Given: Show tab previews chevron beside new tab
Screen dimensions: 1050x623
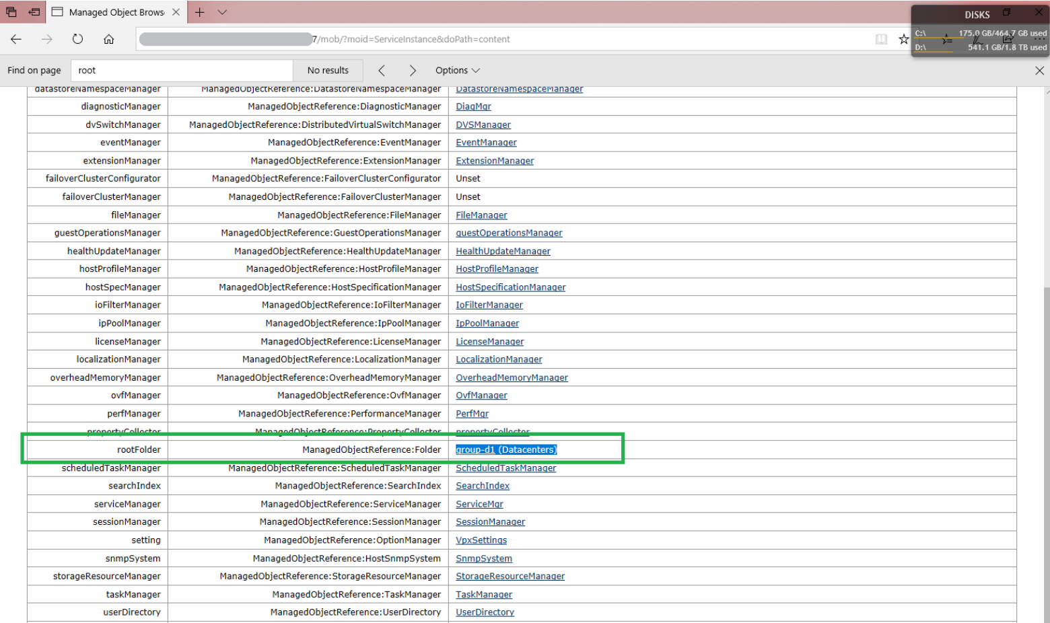Looking at the screenshot, I should [222, 12].
